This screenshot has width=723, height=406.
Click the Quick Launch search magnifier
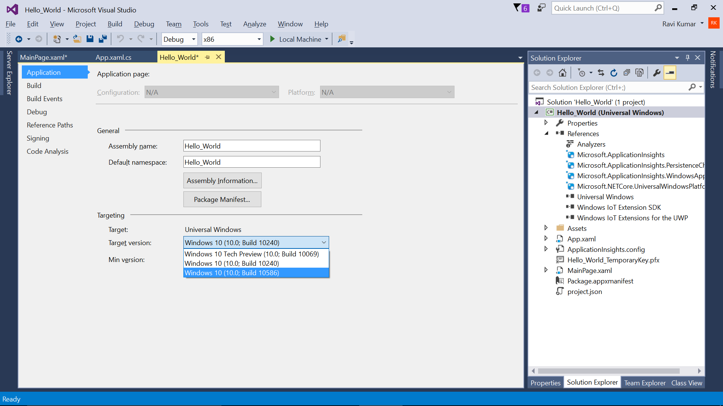(658, 8)
